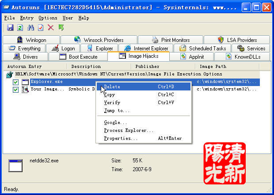Click the registry cube icon beside HKLM key
Viewport: 274px width, 195px height.
pyautogui.click(x=10, y=75)
